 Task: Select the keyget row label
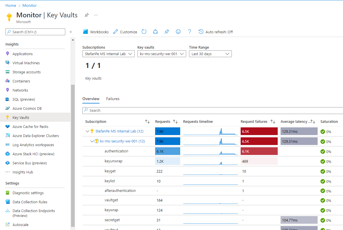tap(110, 171)
